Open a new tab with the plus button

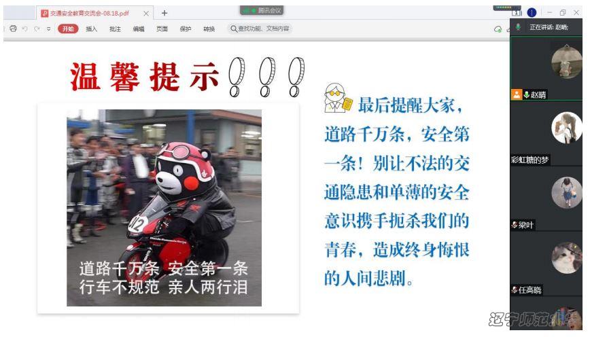pyautogui.click(x=164, y=13)
